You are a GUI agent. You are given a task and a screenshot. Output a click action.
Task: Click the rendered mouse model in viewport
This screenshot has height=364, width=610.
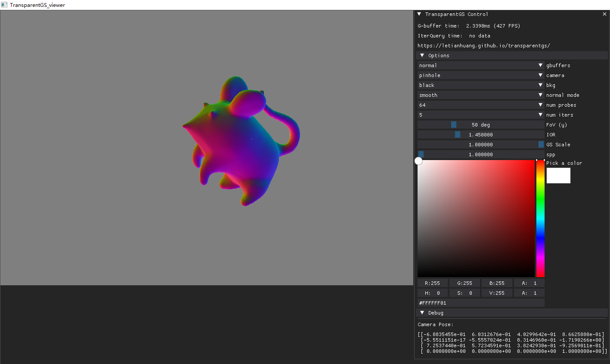(241, 142)
